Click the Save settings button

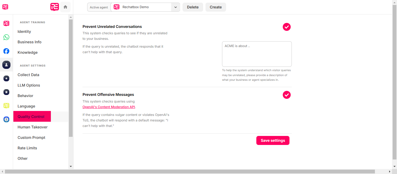273,141
